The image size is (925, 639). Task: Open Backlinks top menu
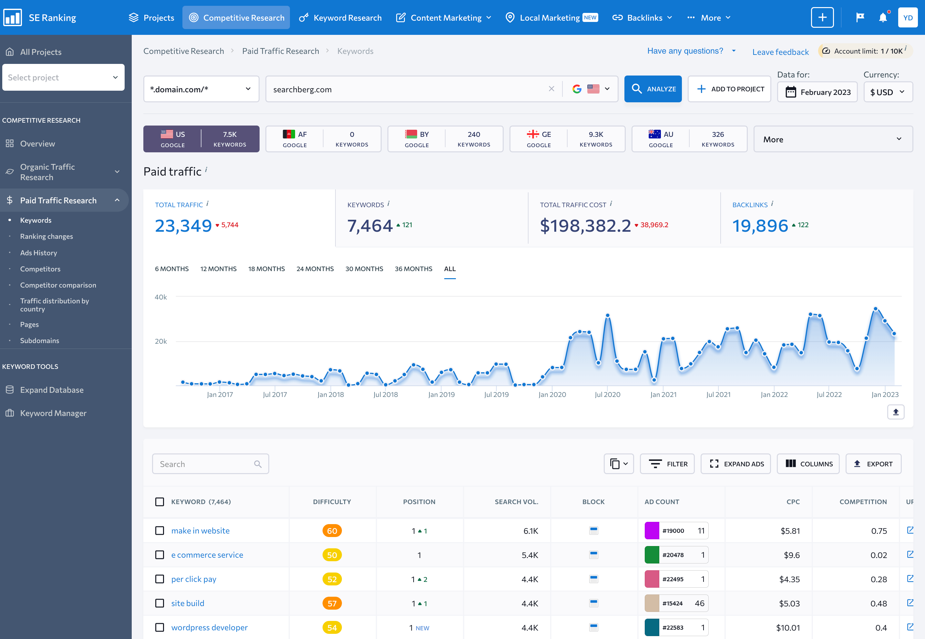pos(642,17)
